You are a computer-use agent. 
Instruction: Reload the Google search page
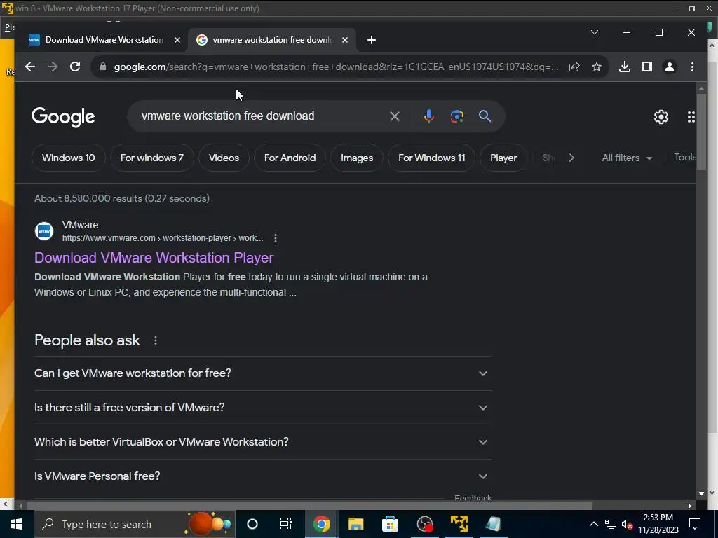click(x=75, y=67)
